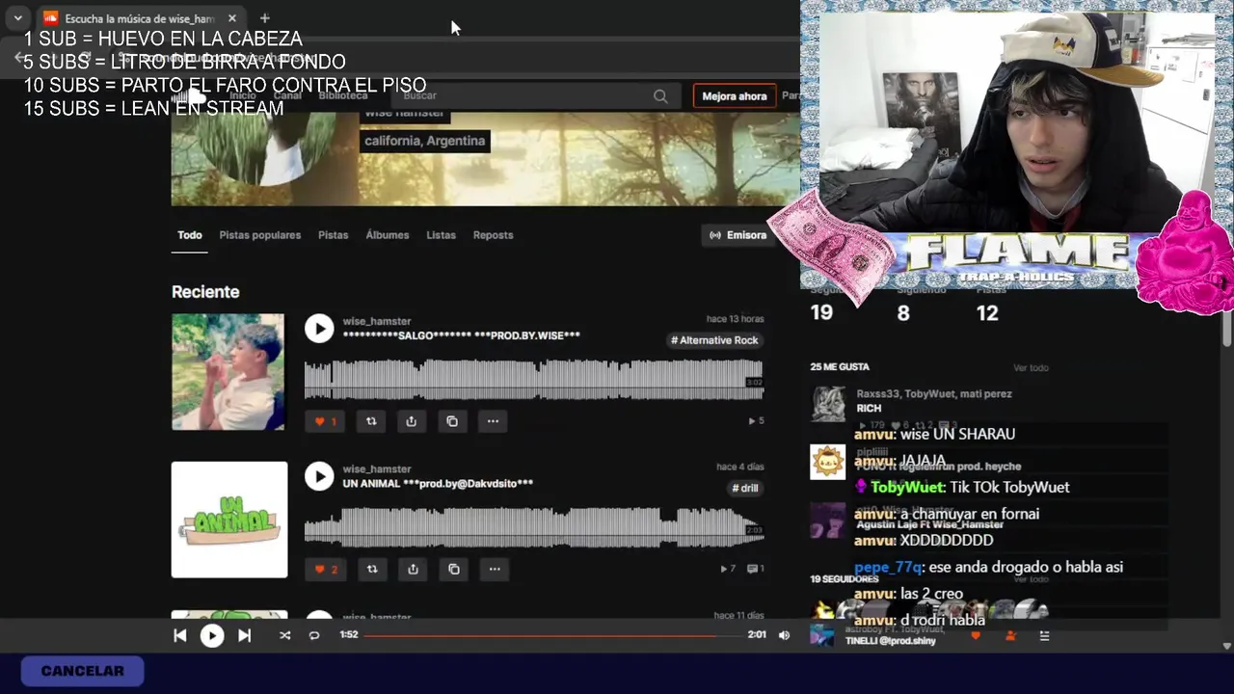This screenshot has width=1234, height=694.
Task: Open the Canal navigation item
Action: click(x=287, y=95)
